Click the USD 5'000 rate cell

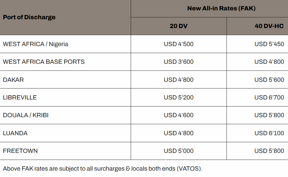[x=179, y=151]
